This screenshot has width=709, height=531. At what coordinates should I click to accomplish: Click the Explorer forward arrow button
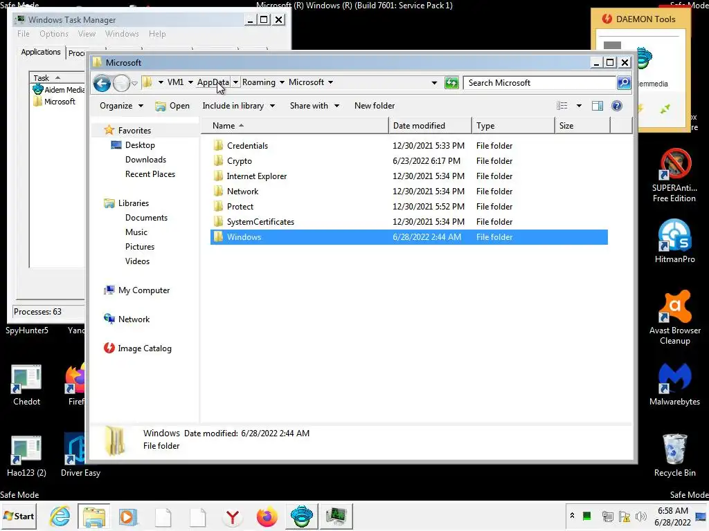click(121, 83)
